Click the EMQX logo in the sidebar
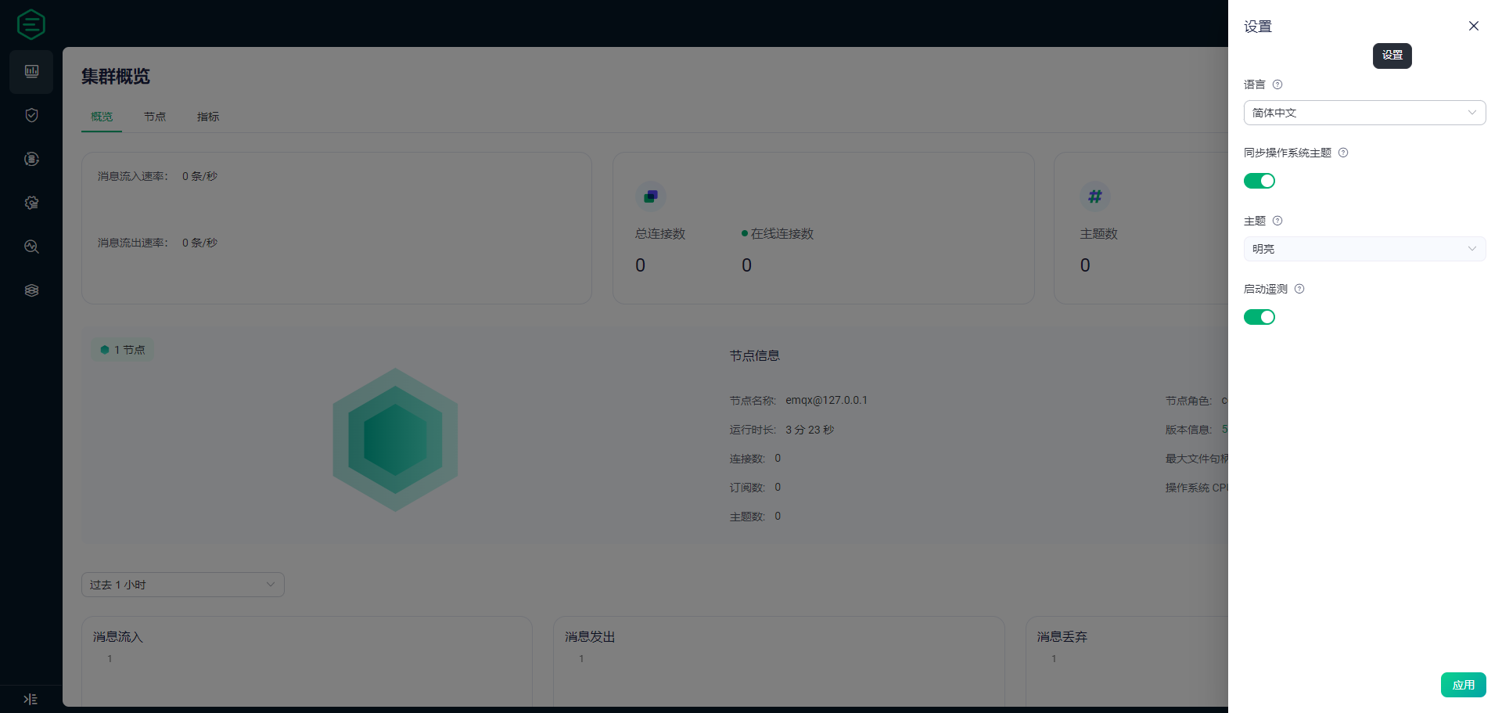1502x713 pixels. (x=31, y=24)
